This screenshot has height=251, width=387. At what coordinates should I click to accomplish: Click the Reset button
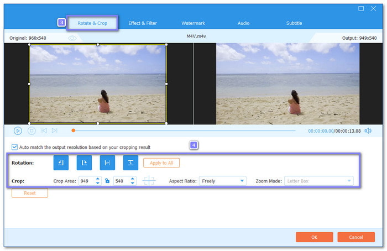(x=30, y=193)
